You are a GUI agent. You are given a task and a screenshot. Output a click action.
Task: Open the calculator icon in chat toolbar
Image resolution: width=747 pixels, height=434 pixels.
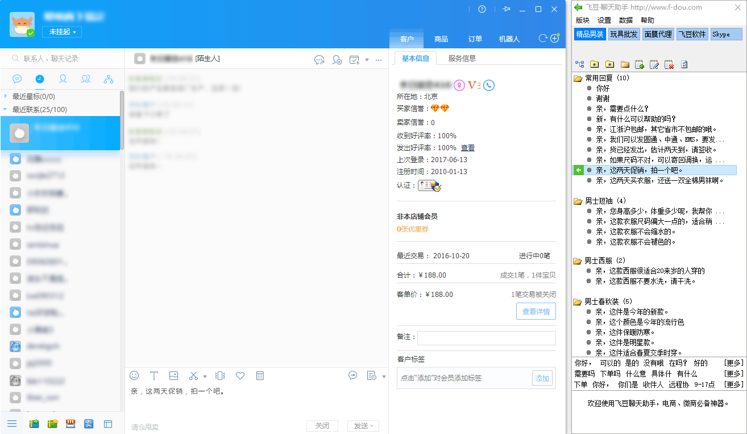(260, 375)
